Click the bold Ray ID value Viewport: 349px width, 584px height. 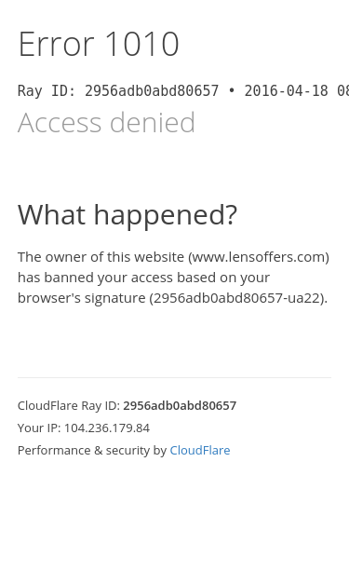click(180, 405)
